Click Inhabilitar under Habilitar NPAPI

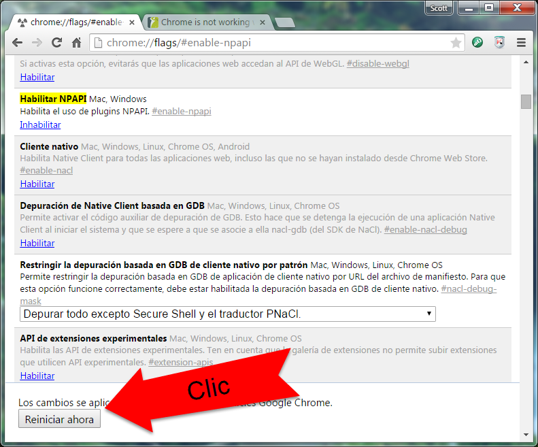click(x=40, y=125)
